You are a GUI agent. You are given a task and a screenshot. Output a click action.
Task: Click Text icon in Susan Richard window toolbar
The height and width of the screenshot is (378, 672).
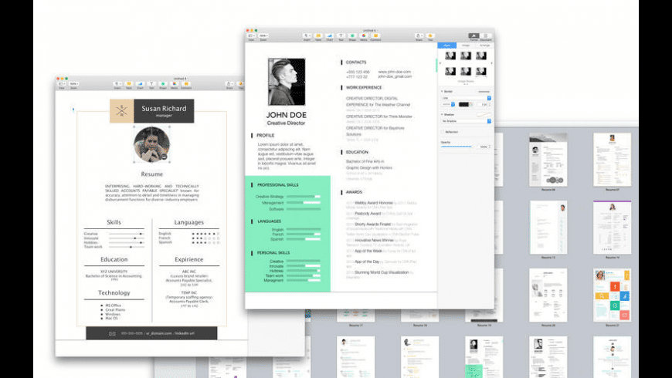pos(151,84)
